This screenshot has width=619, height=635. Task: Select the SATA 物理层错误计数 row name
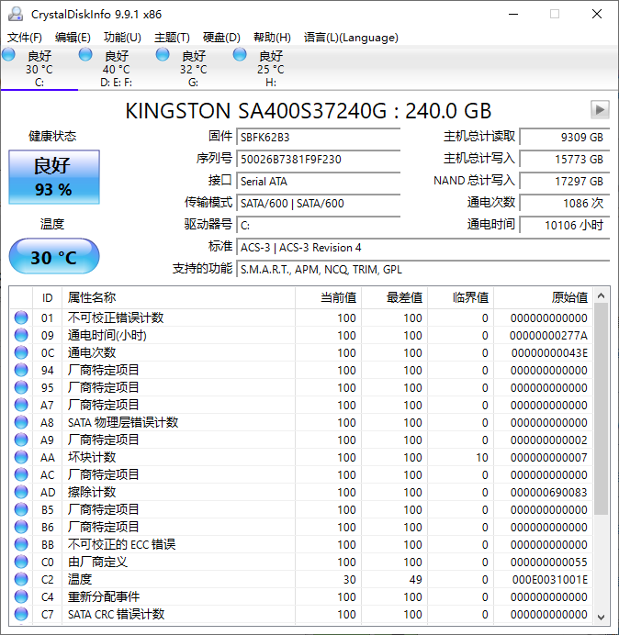(123, 422)
